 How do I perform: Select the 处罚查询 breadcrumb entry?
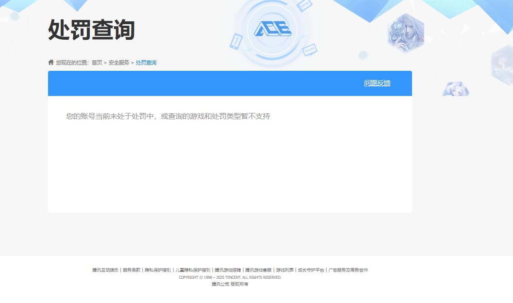[146, 62]
